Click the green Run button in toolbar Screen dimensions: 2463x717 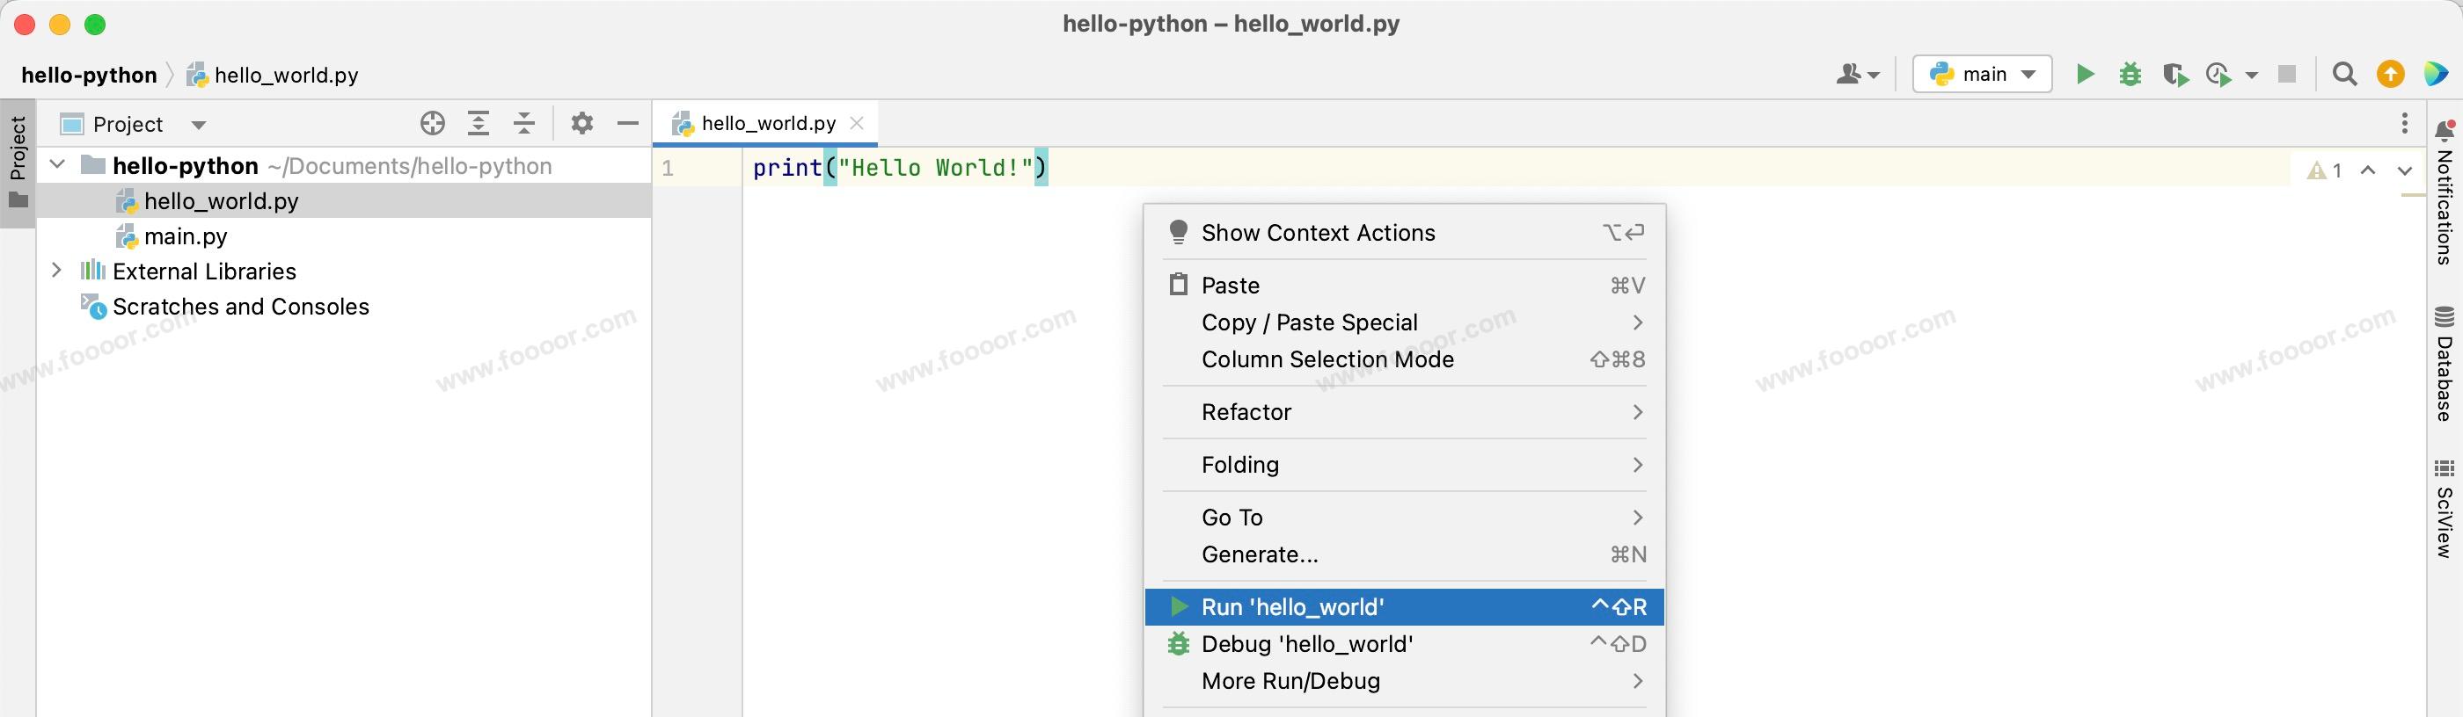click(2086, 75)
